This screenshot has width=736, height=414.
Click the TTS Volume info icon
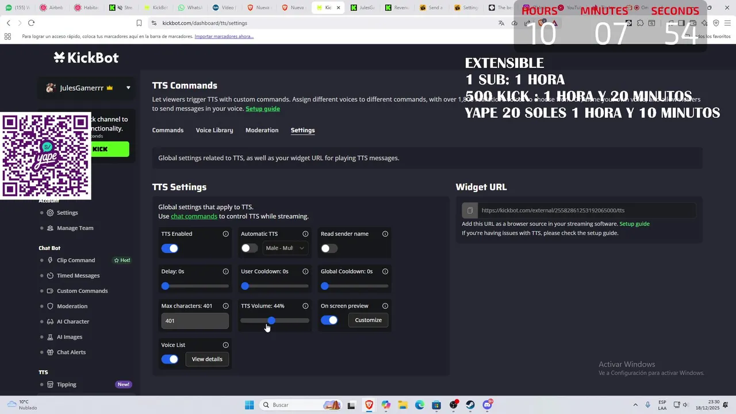click(305, 306)
